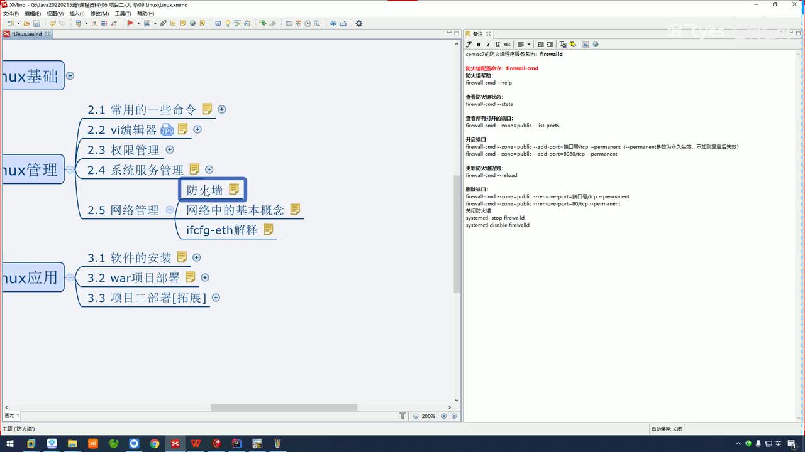Click the font settings icon in notes
The width and height of the screenshot is (805, 452).
coord(469,45)
